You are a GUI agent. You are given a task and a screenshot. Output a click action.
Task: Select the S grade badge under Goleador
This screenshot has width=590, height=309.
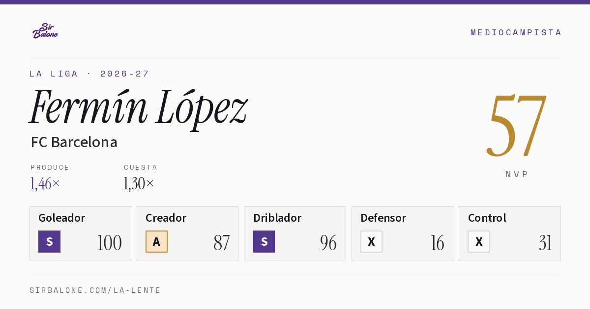(x=49, y=241)
